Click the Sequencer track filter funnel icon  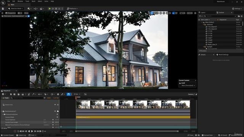[x=45, y=98]
